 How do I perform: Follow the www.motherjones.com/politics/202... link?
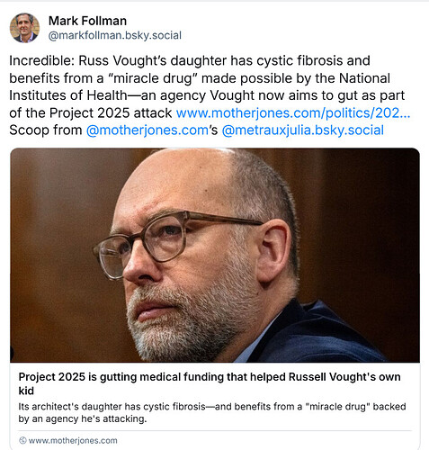293,113
